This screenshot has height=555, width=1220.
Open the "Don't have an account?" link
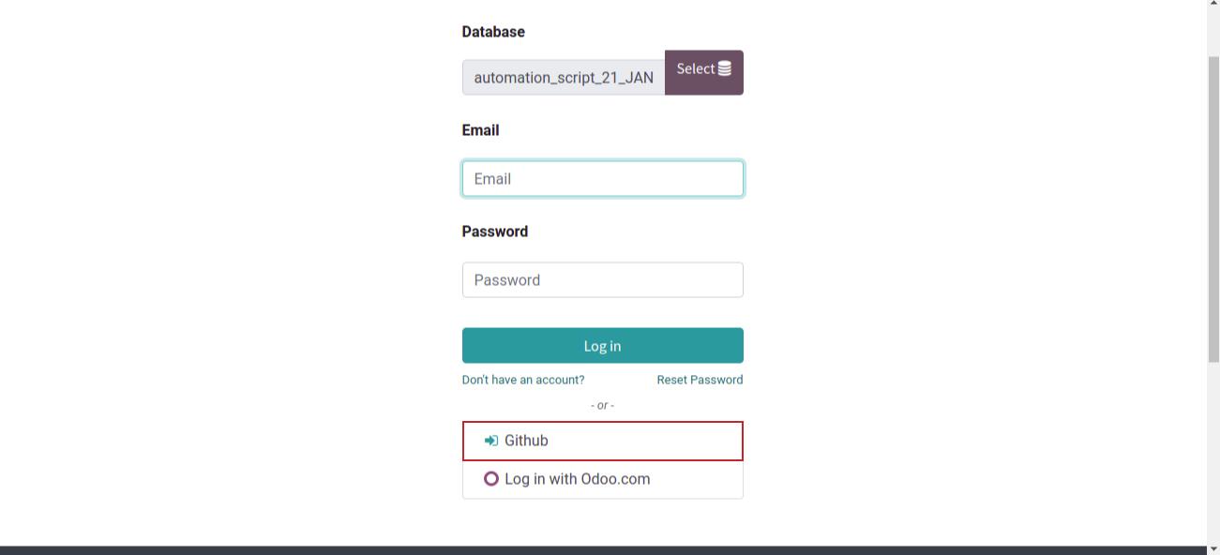[523, 380]
